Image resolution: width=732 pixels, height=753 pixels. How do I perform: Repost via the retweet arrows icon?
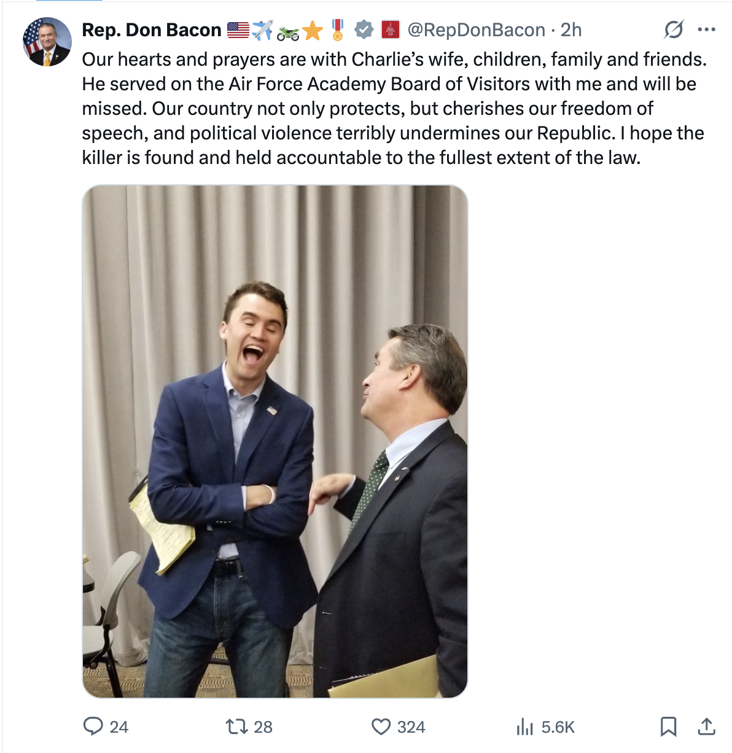tap(236, 727)
